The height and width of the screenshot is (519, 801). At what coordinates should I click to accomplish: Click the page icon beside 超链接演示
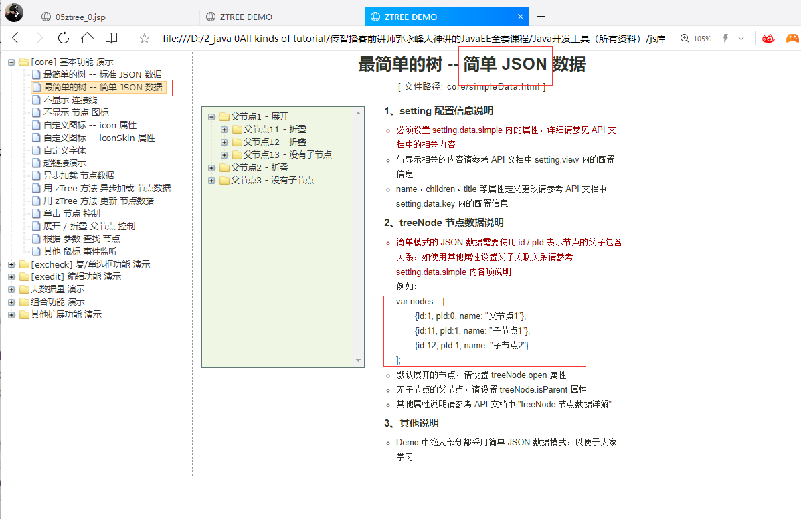[x=36, y=163]
